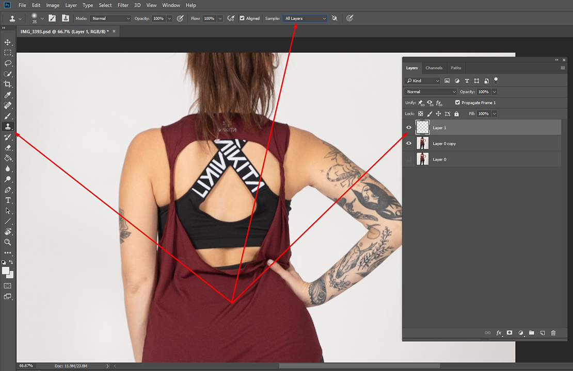Change the screen mode
This screenshot has height=371, width=573.
8,297
